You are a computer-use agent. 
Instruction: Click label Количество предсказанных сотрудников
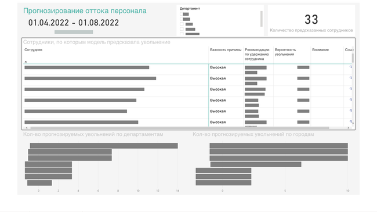311,30
